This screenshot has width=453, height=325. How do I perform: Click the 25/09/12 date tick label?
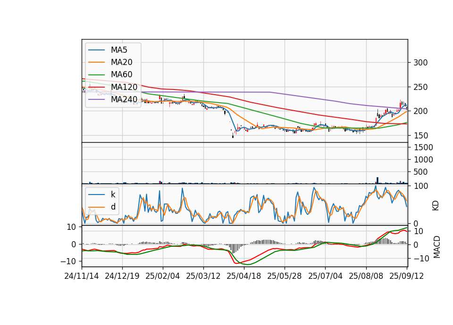pos(407,276)
